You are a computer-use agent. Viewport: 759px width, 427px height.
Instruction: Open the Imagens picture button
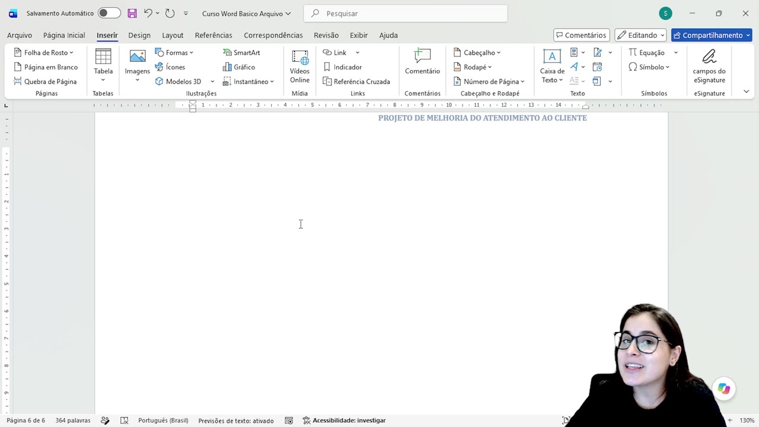[x=137, y=66]
